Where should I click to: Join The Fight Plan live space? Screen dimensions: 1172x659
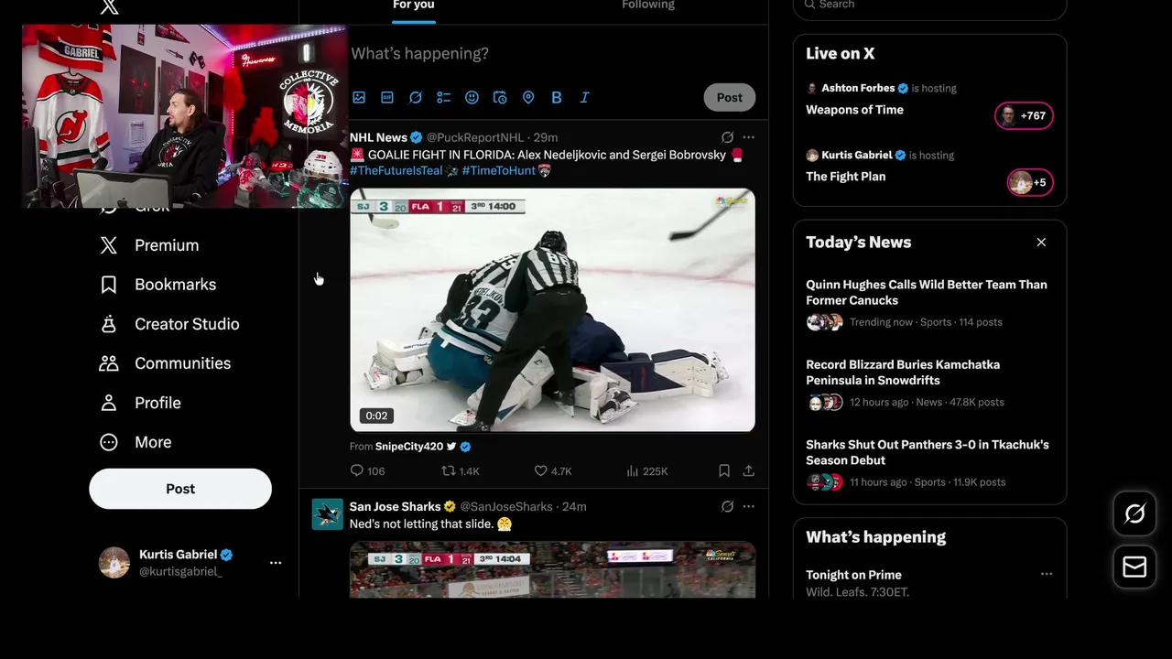point(845,177)
